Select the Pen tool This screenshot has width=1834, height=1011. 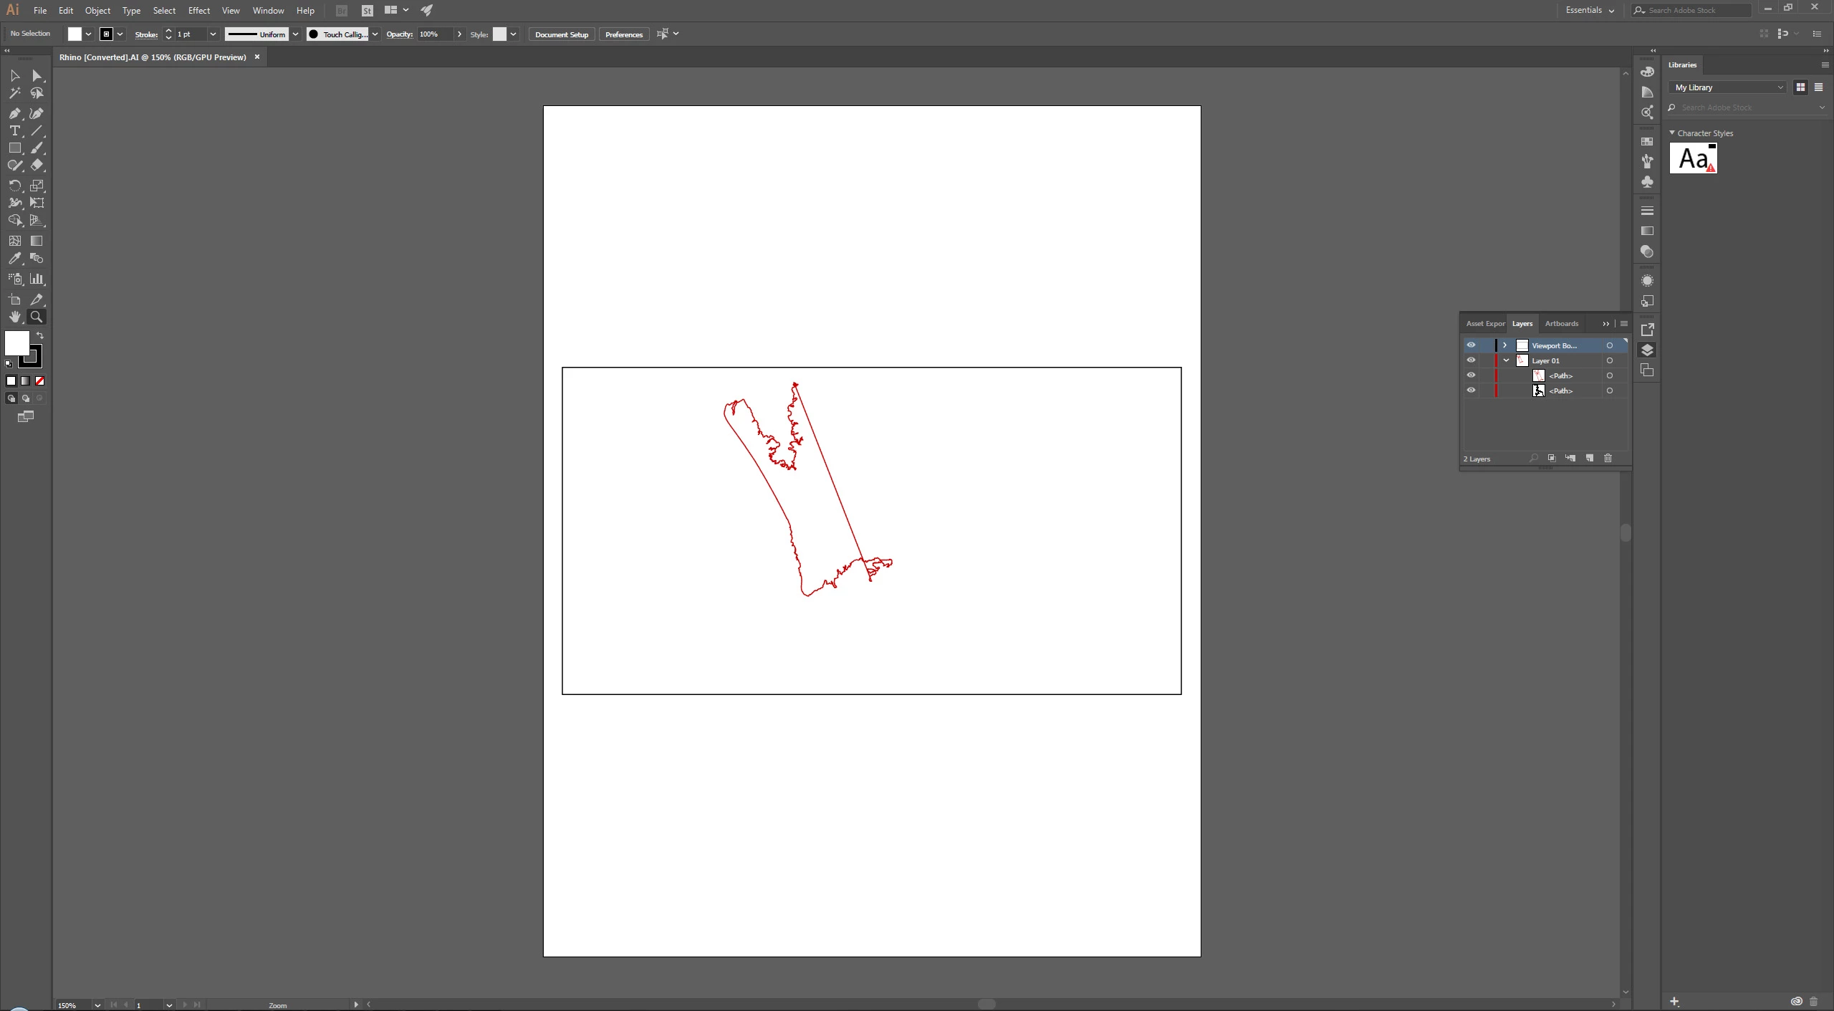(14, 113)
